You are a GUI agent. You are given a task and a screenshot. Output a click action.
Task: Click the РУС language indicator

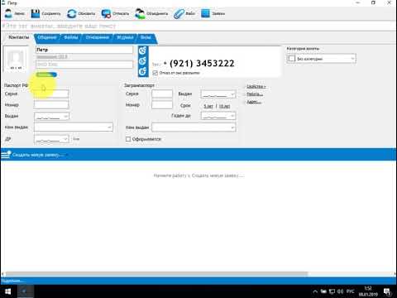350,291
